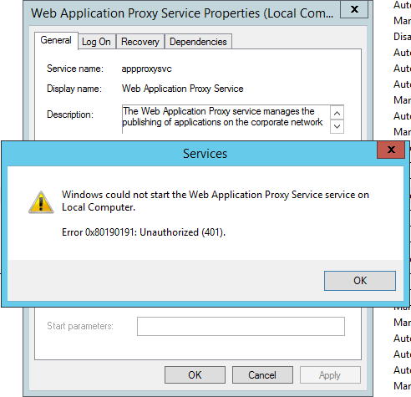
Task: Click OK in the Properties dialog
Action: pyautogui.click(x=195, y=375)
